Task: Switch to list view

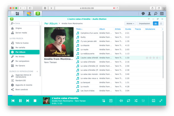Action: [156, 23]
